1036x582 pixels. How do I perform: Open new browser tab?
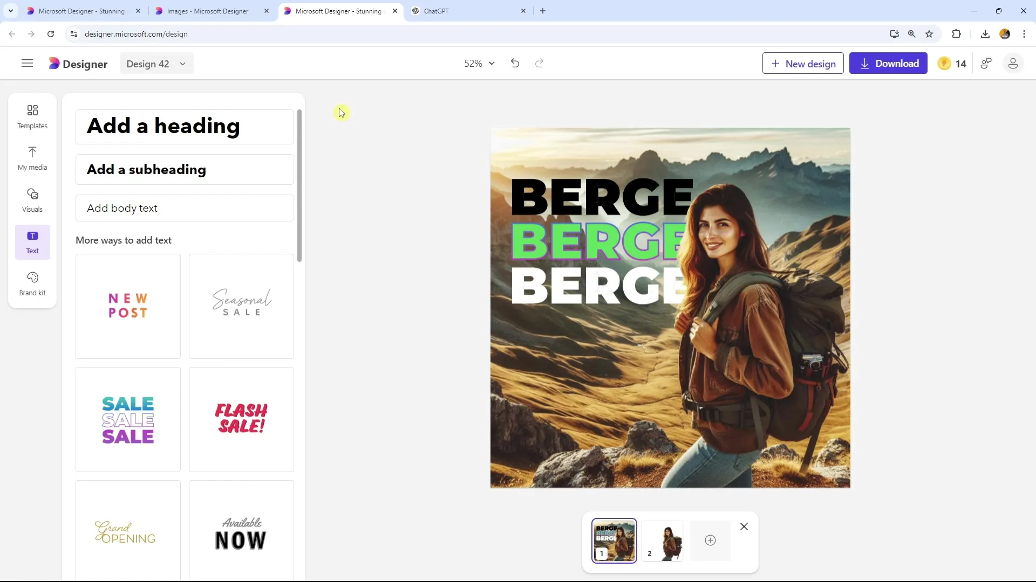click(x=543, y=11)
